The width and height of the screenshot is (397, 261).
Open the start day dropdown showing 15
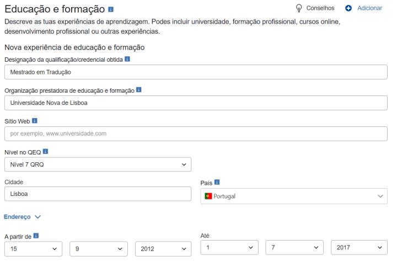click(34, 249)
